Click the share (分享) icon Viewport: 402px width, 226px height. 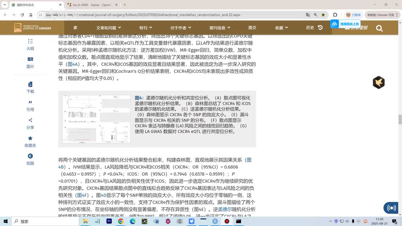click(30, 123)
